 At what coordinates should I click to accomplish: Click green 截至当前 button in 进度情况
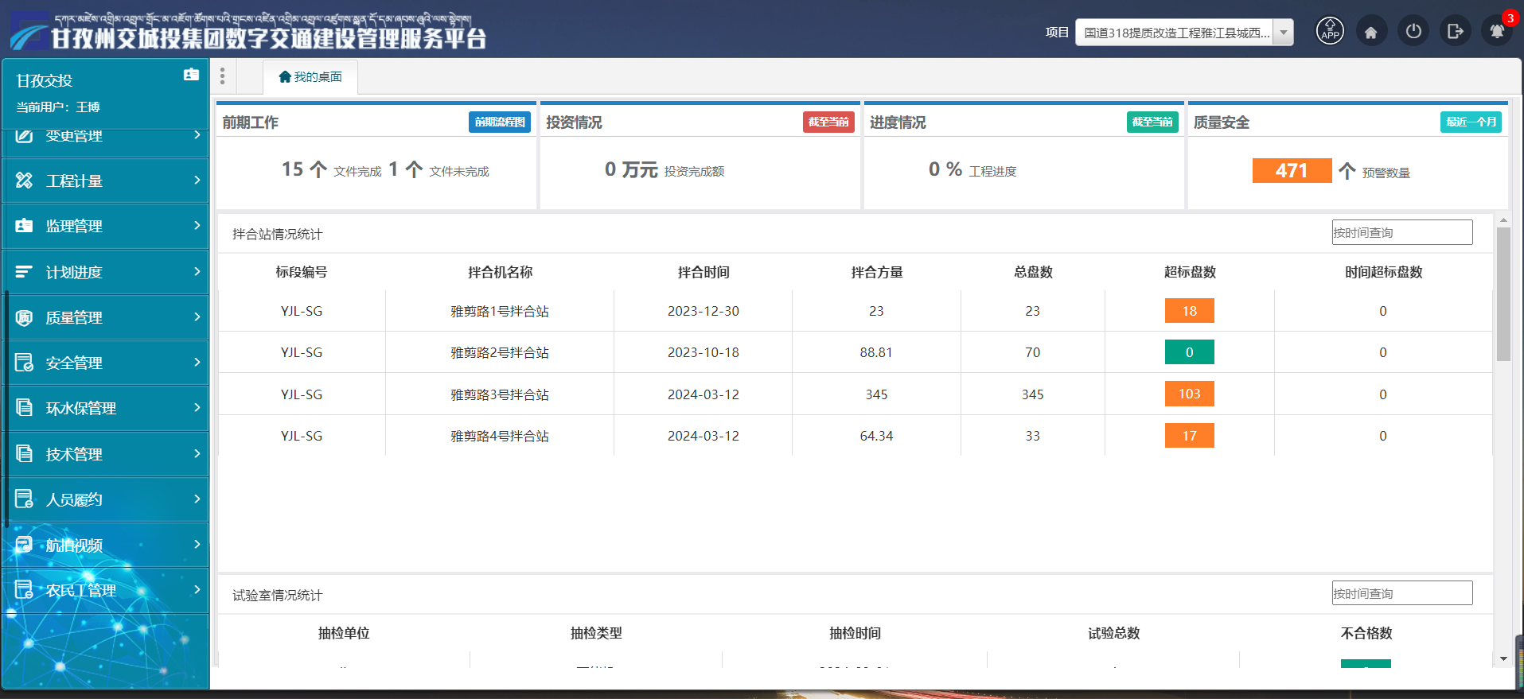coord(1152,122)
